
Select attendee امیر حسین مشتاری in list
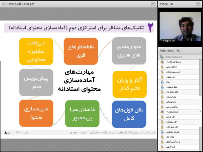pos(179,72)
